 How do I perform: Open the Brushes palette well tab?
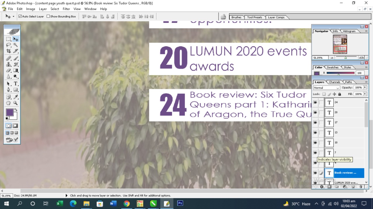(x=236, y=17)
